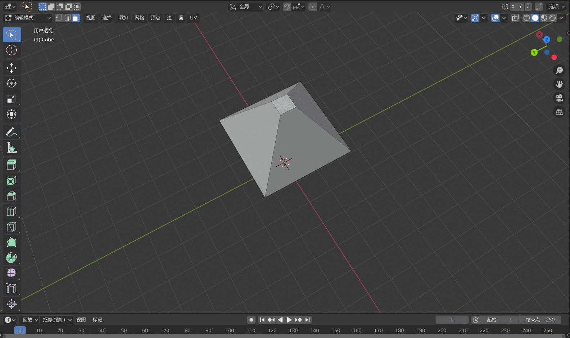Open the 选择 menu

[x=107, y=18]
